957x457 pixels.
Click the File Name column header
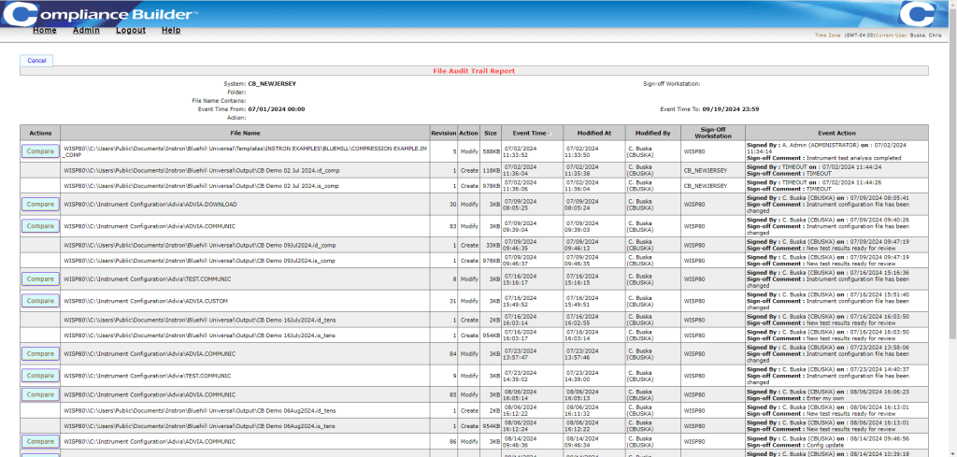(245, 133)
